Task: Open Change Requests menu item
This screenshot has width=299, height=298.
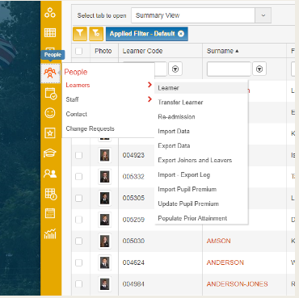Action: coord(91,128)
